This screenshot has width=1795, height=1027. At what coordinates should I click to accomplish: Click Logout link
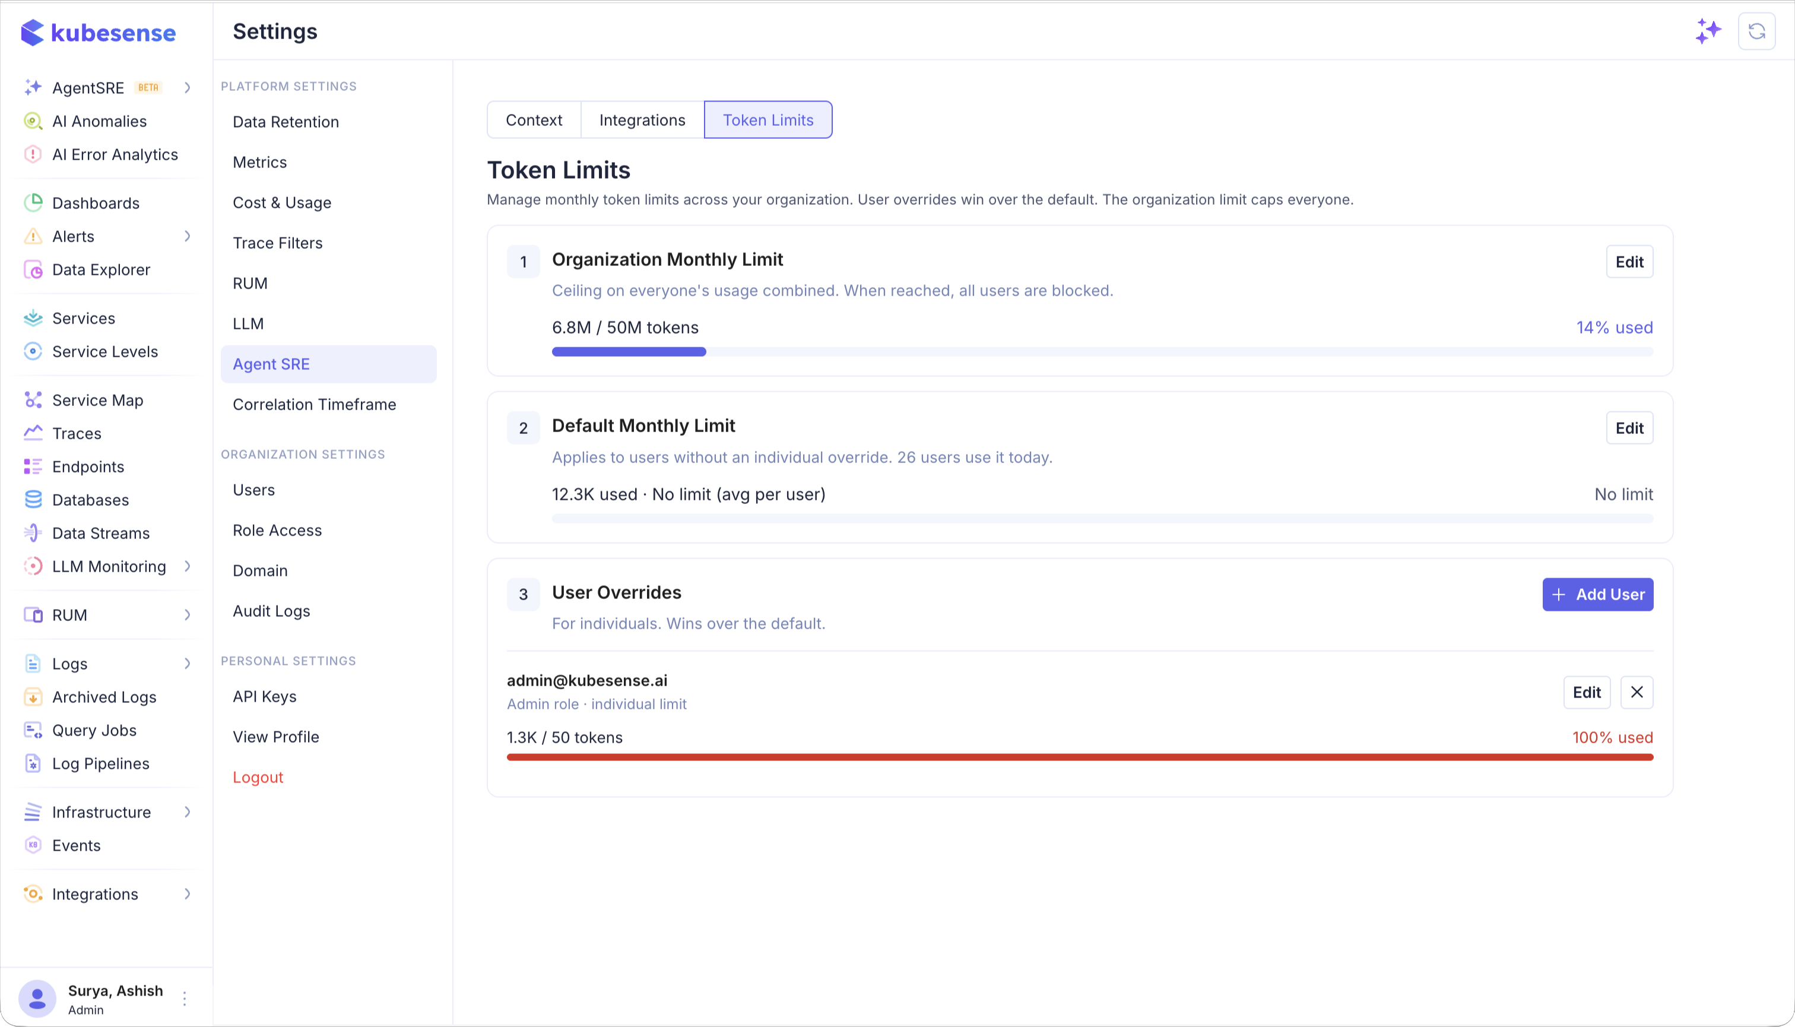tap(258, 777)
